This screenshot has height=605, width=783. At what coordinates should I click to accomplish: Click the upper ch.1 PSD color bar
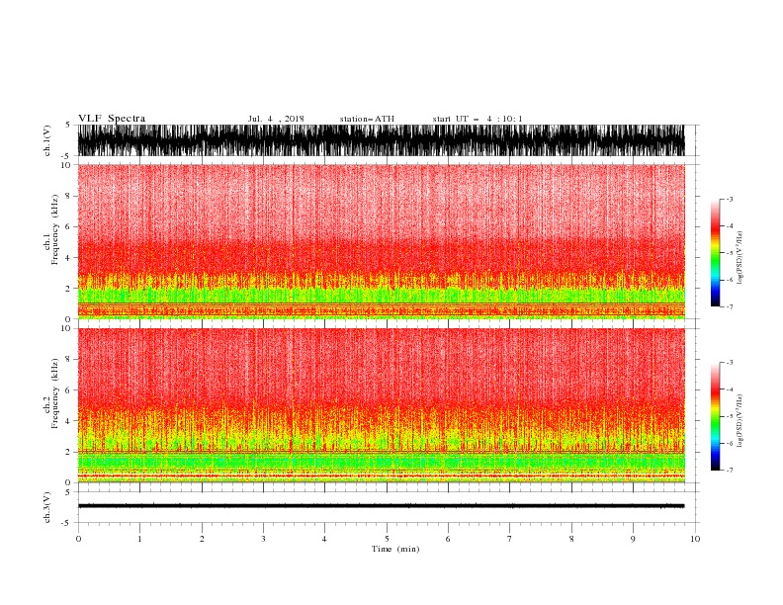point(715,253)
